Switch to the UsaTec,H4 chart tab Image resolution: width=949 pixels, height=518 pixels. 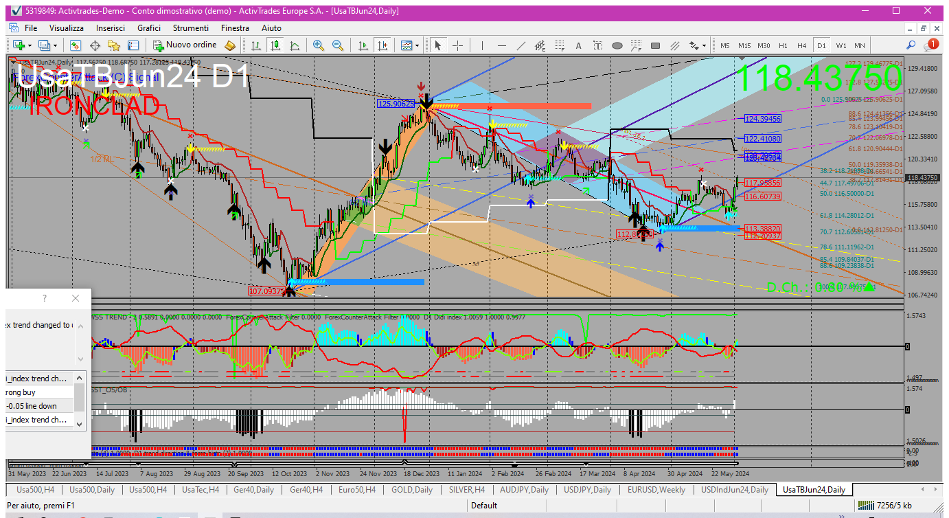201,490
